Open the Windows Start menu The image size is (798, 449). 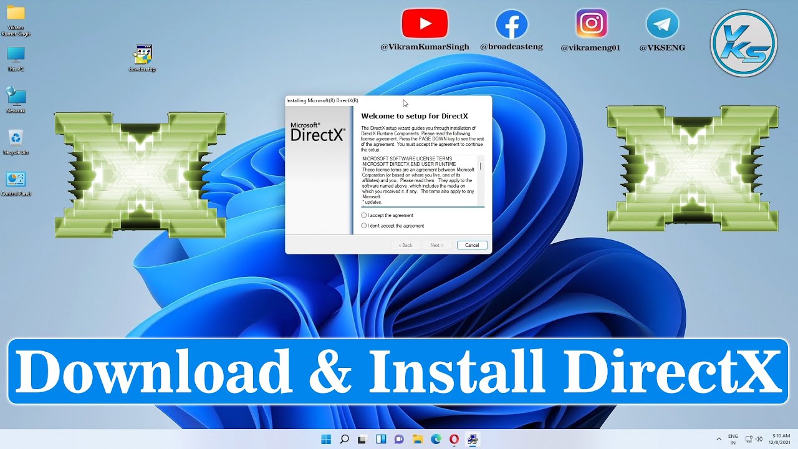click(x=326, y=439)
